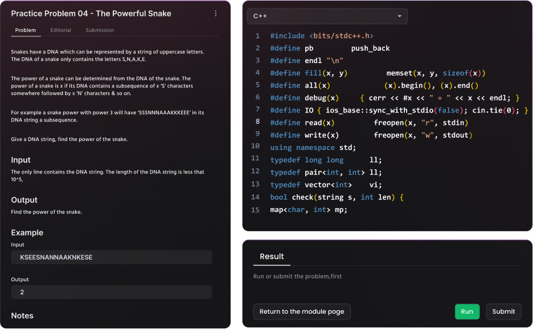Select the Result tab
This screenshot has height=329, width=533.
coord(272,256)
